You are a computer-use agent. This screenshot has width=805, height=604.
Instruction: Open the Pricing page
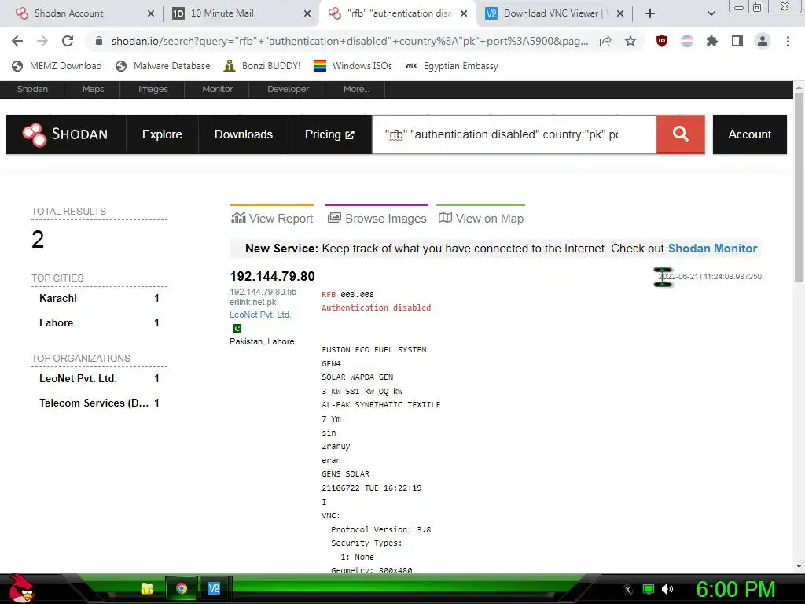point(329,134)
